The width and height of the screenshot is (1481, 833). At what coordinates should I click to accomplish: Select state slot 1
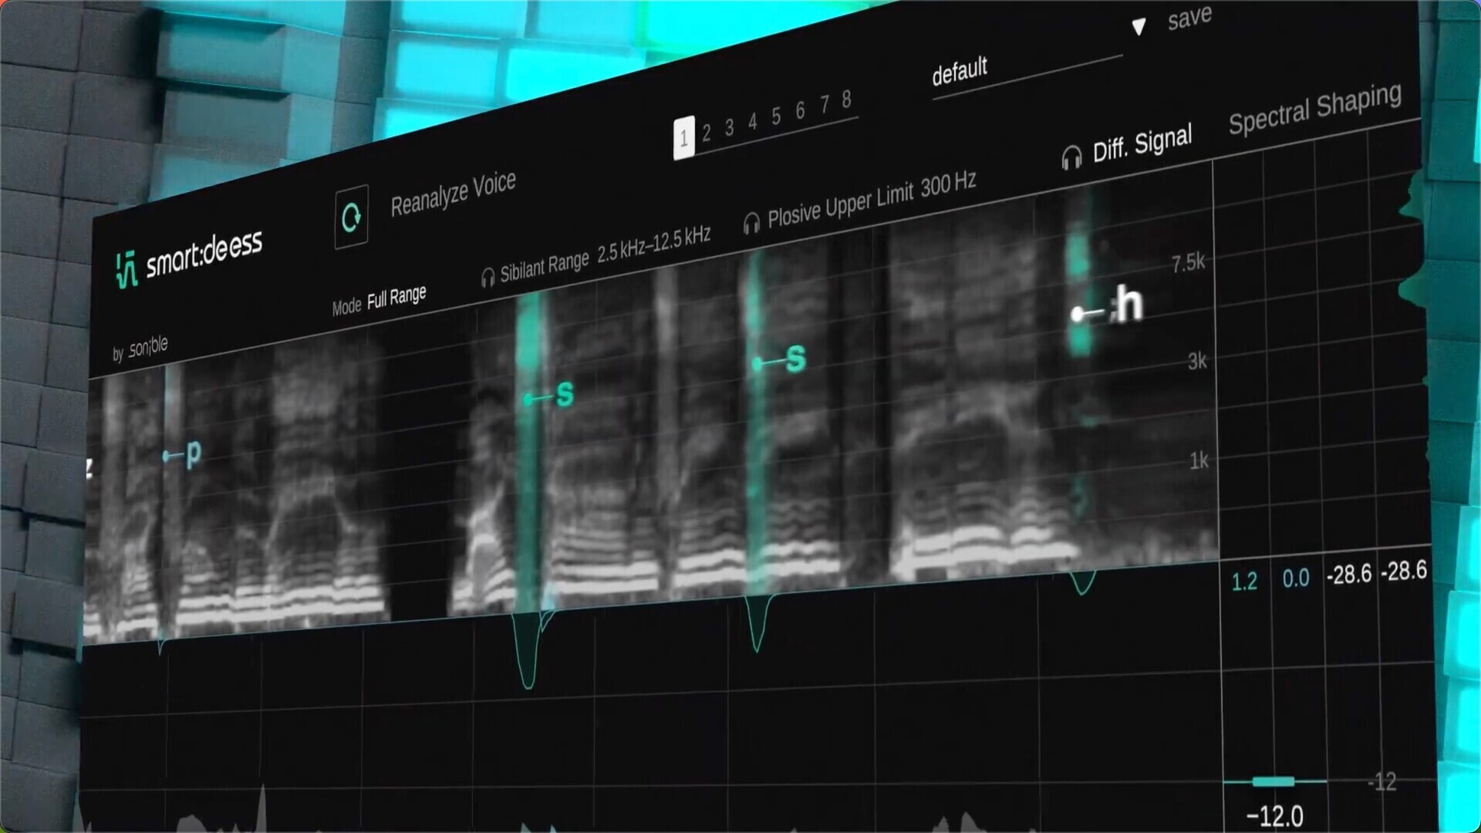tap(683, 138)
